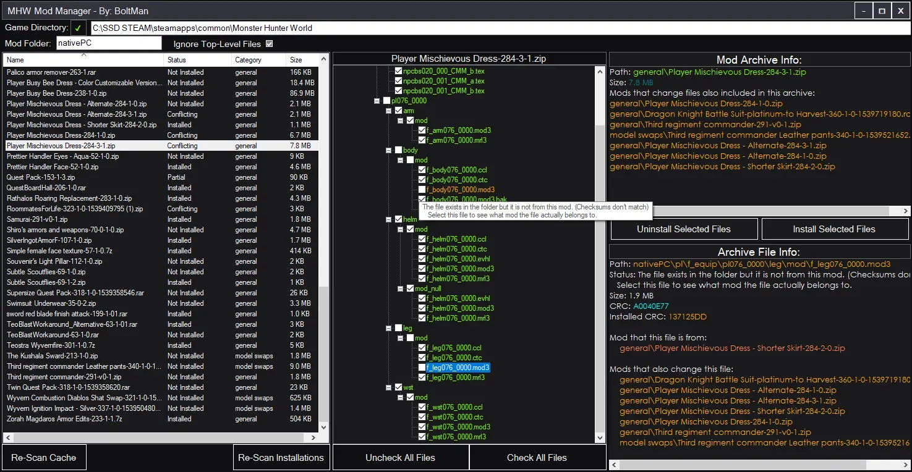Check the f_leg076_0000.mod3 file checkbox
This screenshot has height=472, width=912.
[422, 368]
